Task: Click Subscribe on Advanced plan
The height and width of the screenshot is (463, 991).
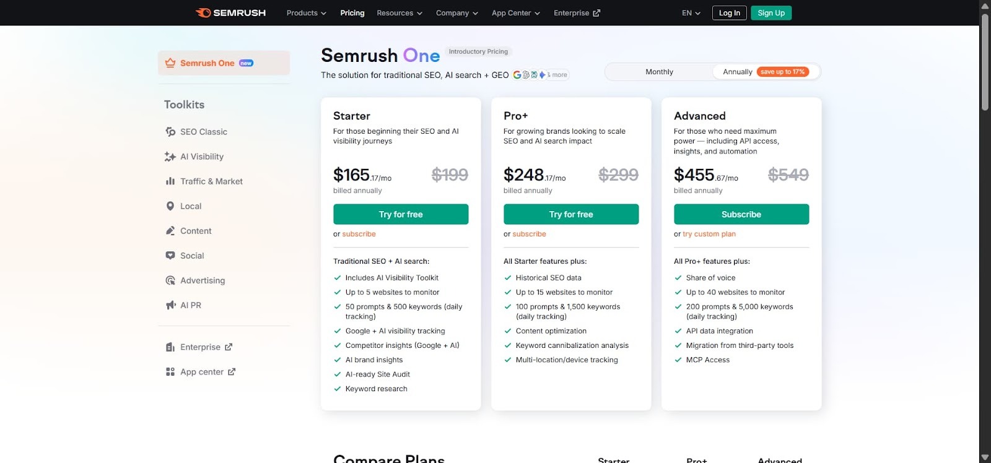Action: 741,214
